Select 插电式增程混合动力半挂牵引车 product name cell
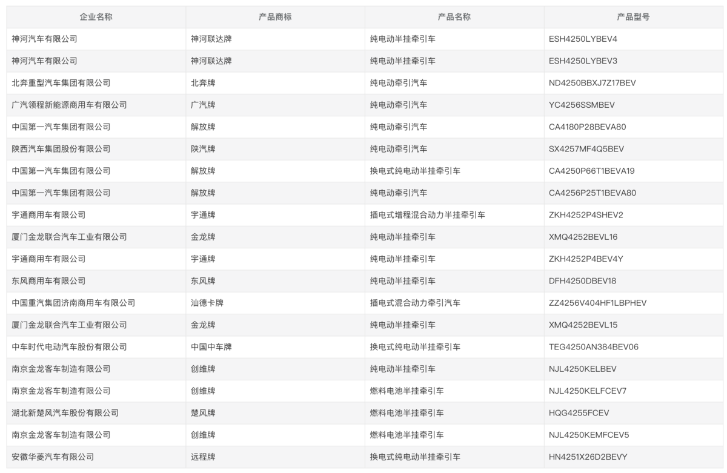This screenshot has height=473, width=727. [427, 215]
